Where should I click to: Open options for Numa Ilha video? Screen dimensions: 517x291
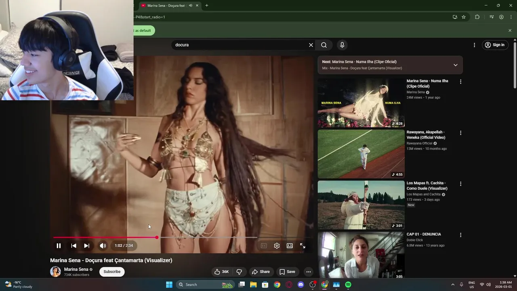pyautogui.click(x=460, y=82)
